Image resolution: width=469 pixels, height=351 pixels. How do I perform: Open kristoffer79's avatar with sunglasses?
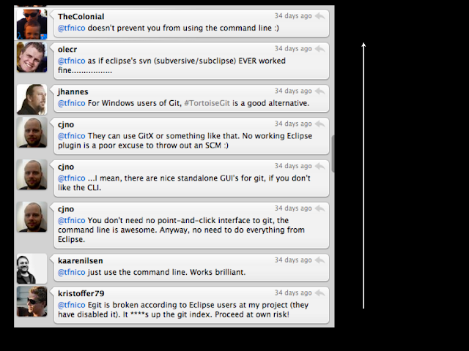[32, 301]
